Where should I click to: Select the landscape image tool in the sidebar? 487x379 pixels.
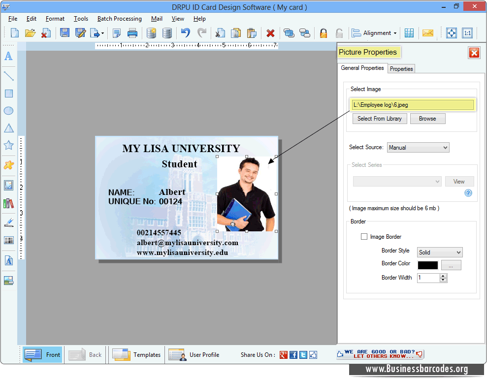coord(9,281)
